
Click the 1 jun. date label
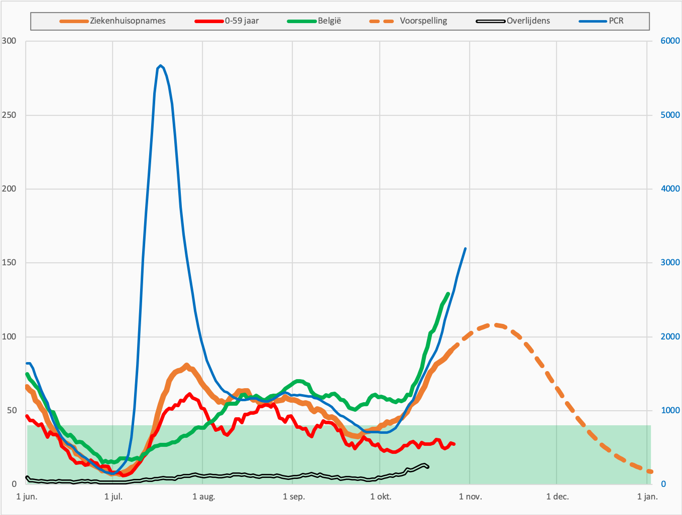tap(27, 497)
